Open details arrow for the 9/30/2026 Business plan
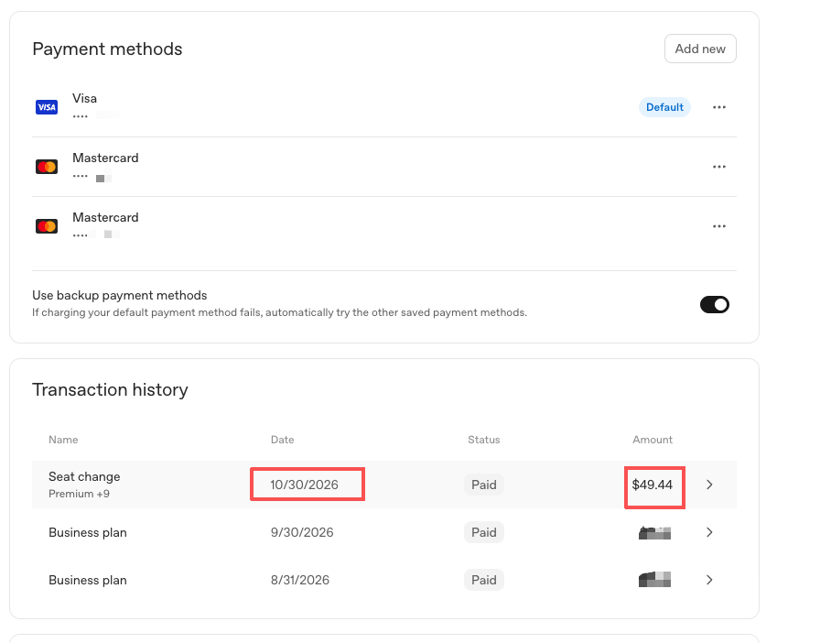This screenshot has height=643, width=831. [x=709, y=532]
